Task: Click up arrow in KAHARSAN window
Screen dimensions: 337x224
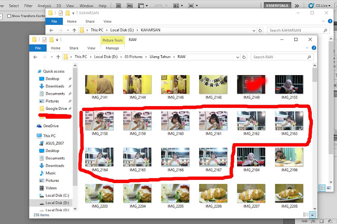Action: tap(74, 30)
